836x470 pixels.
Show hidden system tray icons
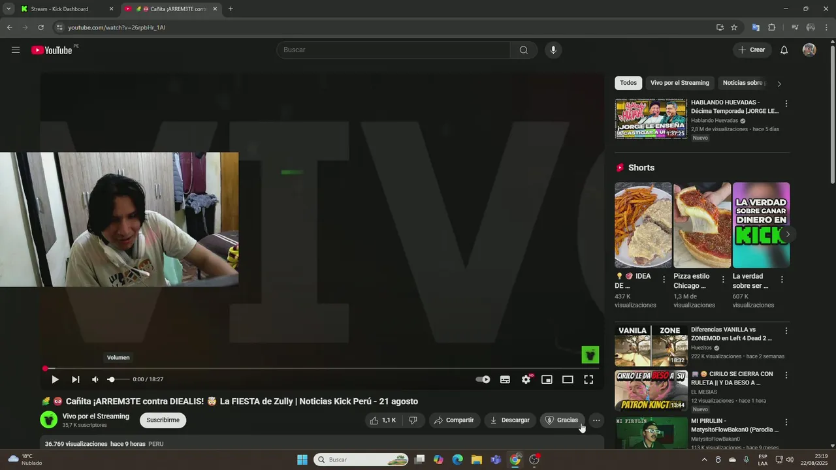(x=704, y=460)
